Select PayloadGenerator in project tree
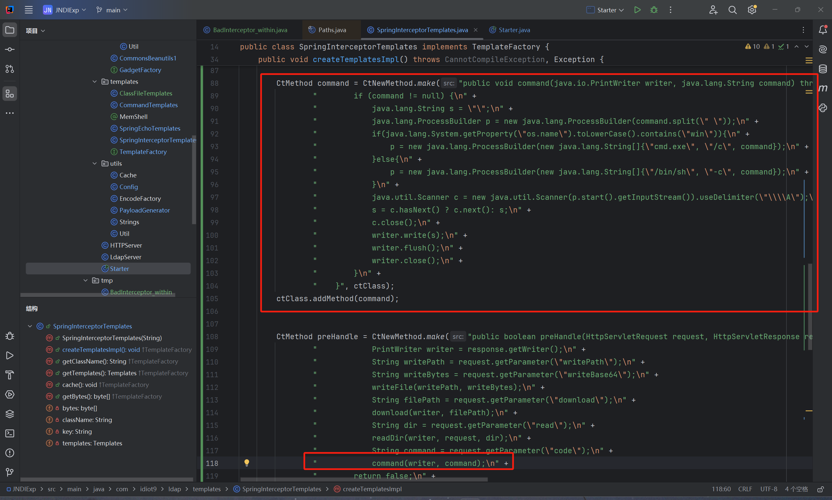Screen dimensions: 832x500 coord(145,210)
